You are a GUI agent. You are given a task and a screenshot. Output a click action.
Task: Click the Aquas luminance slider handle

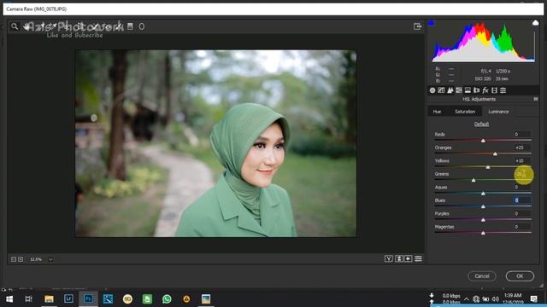click(x=483, y=194)
